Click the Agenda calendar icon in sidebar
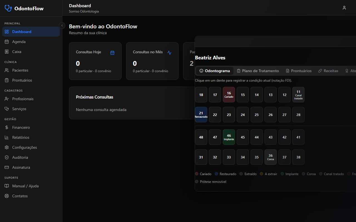356x222 pixels. [x=7, y=42]
